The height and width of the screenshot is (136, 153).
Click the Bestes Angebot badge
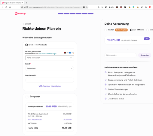pos(121,30)
